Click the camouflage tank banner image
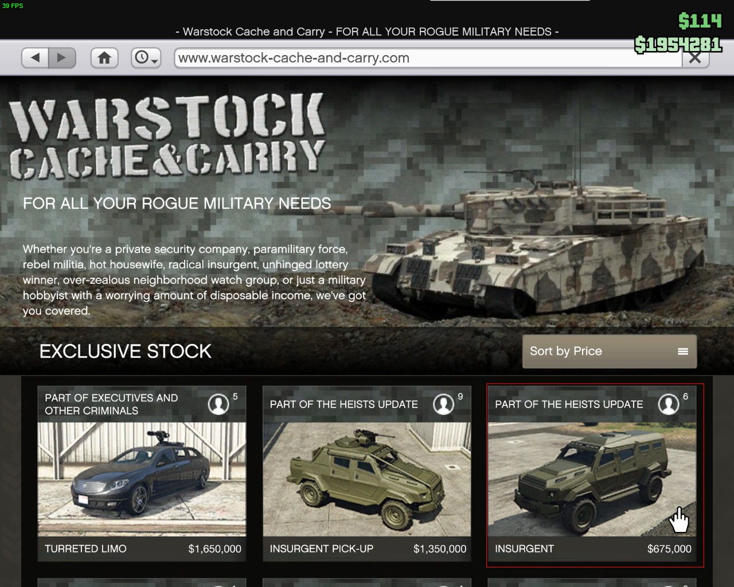Viewport: 734px width, 587px height. coord(536,245)
